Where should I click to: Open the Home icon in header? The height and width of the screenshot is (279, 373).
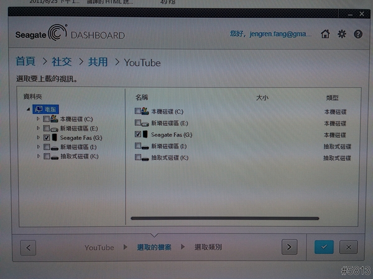[x=325, y=34]
